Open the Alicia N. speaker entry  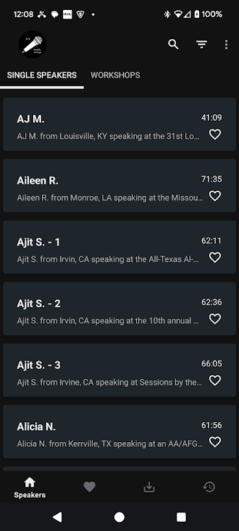coord(119,431)
